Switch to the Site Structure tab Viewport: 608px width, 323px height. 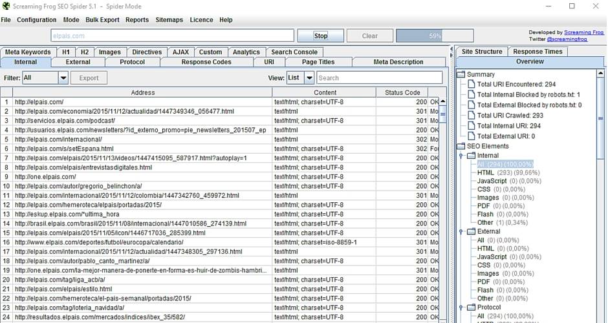click(x=482, y=52)
